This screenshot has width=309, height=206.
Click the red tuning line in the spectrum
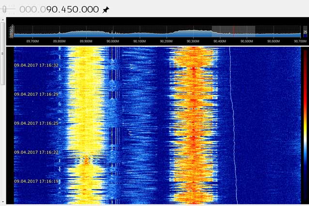[x=234, y=31]
